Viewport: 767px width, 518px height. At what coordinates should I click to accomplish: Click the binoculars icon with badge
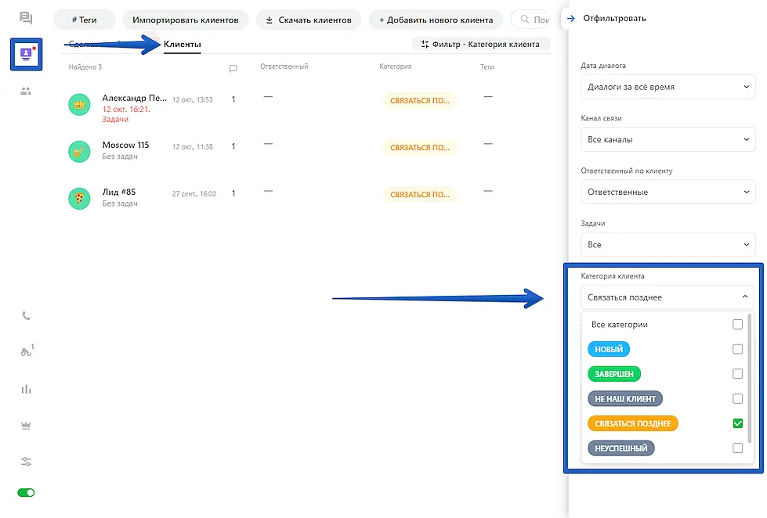coord(26,352)
